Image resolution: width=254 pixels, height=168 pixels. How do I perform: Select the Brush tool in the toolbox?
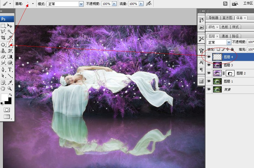coord(10,44)
